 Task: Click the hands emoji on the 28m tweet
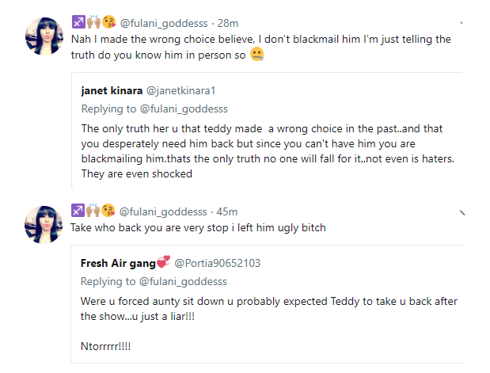[93, 21]
